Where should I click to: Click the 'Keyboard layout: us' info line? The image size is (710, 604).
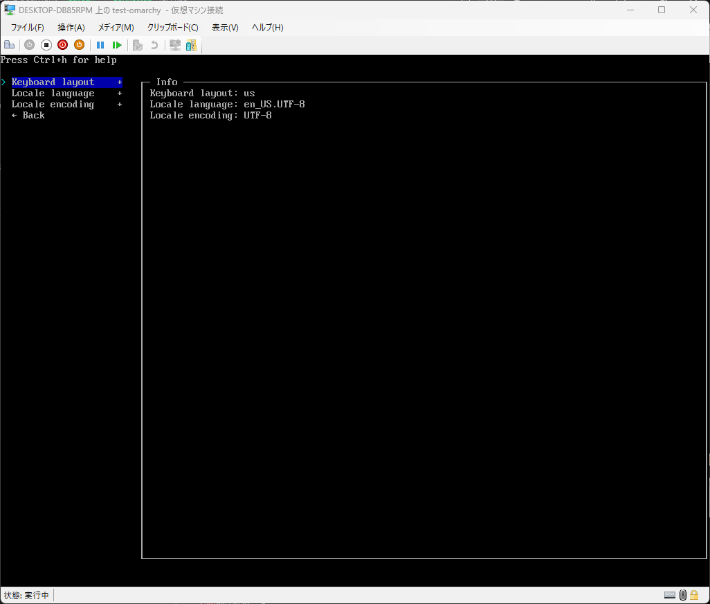[202, 94]
